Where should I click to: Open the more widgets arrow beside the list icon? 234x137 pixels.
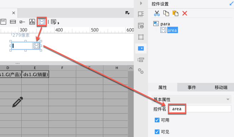(58, 23)
